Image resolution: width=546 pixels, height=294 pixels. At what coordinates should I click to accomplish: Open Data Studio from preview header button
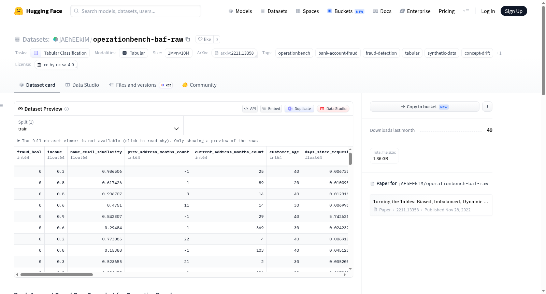click(333, 109)
